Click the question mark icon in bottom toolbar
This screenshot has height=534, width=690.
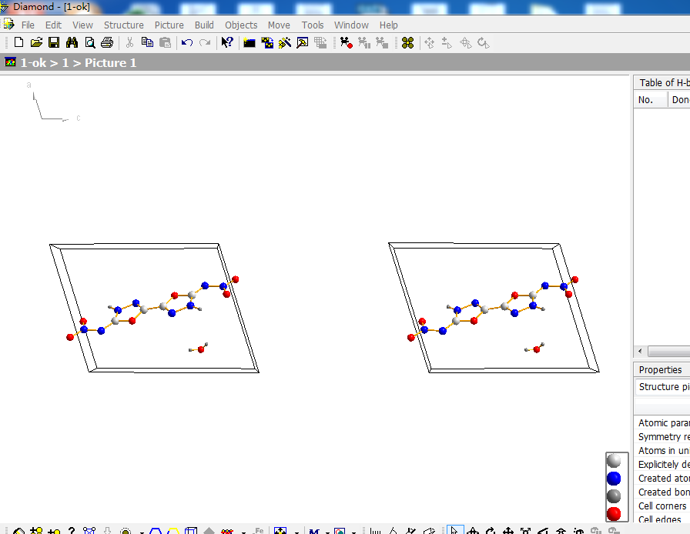[x=72, y=530]
